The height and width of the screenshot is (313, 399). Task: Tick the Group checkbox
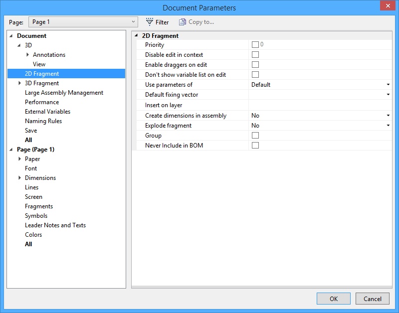(255, 136)
